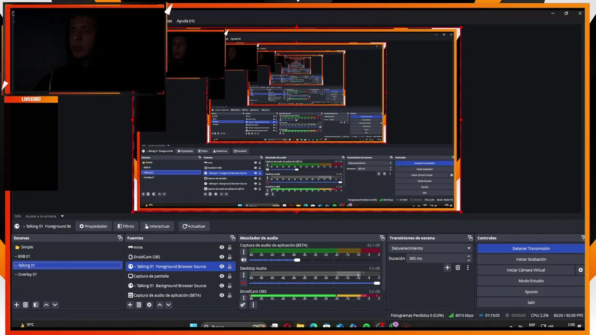Viewport: 596px width, 335px height.
Task: Unmute the Desktop Audio channel
Action: tap(244, 283)
